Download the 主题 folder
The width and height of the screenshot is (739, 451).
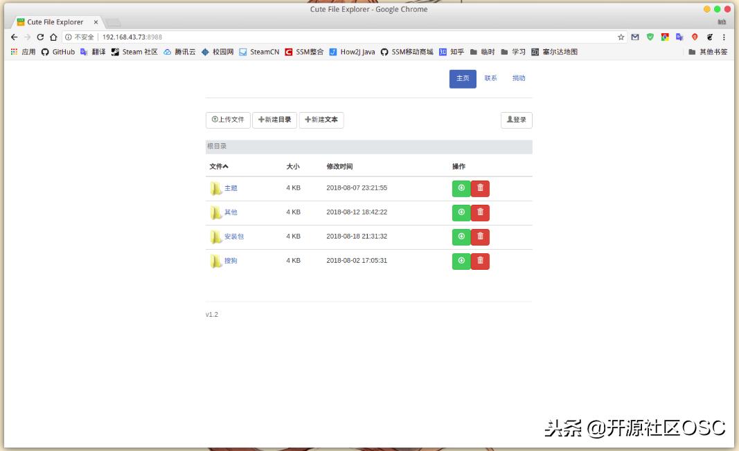[461, 188]
